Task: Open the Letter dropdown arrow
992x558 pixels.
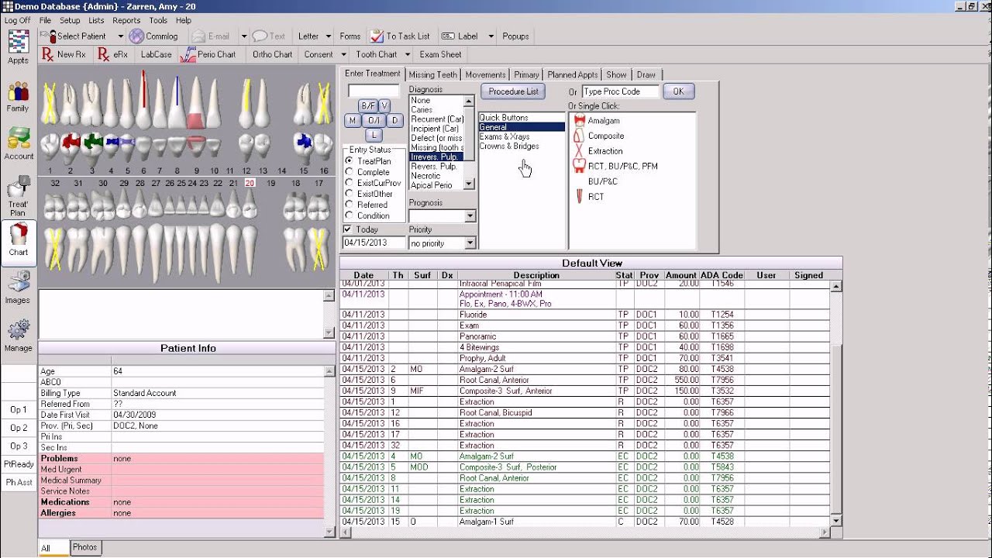Action: tap(329, 36)
